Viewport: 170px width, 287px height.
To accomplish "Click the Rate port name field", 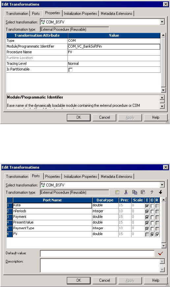I will (52, 206).
